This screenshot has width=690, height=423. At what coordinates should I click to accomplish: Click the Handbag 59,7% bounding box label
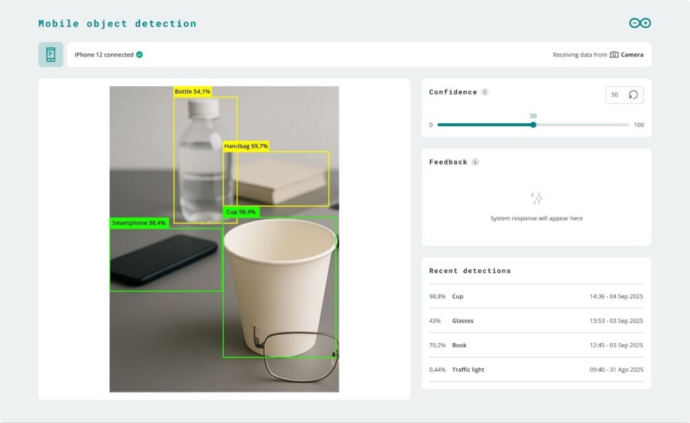coord(246,146)
